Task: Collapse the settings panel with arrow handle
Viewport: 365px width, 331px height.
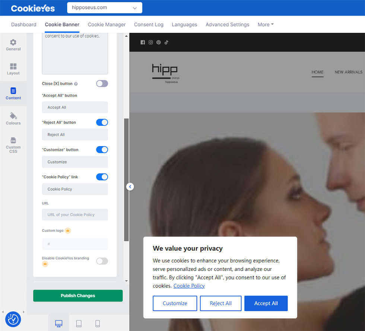Action: [x=130, y=187]
